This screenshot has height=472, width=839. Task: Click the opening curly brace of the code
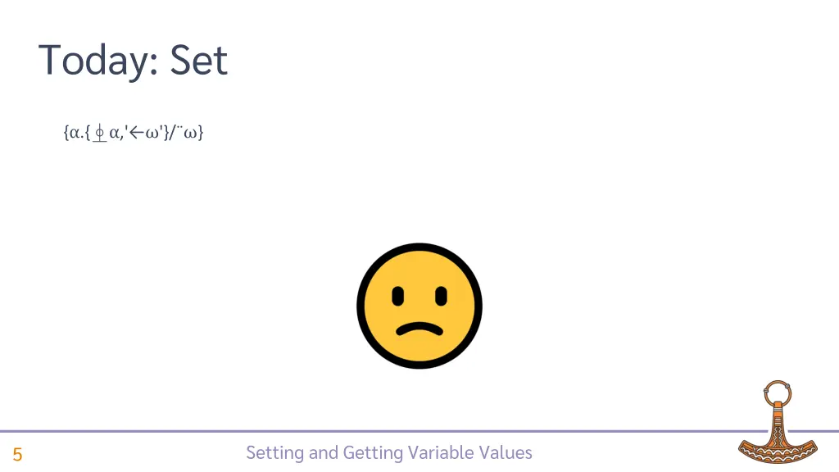tap(66, 133)
